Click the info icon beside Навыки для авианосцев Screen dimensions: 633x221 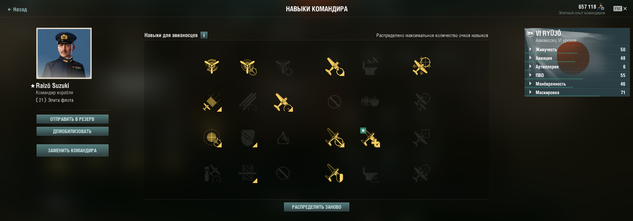click(204, 35)
